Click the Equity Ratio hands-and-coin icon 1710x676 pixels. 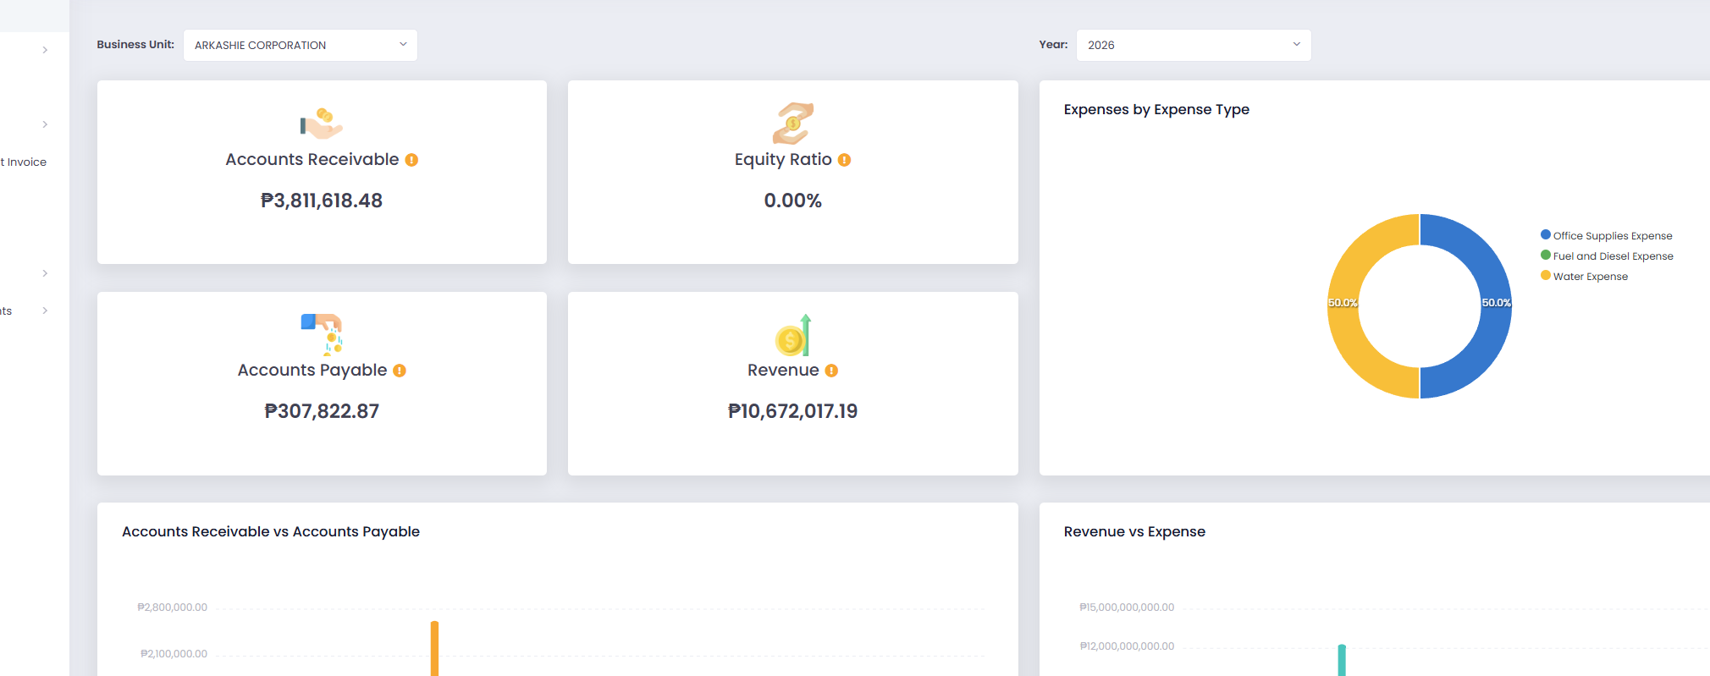point(793,124)
